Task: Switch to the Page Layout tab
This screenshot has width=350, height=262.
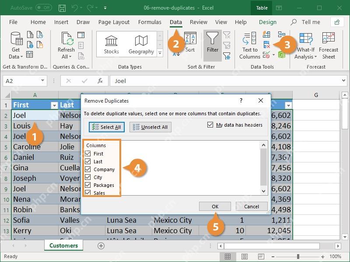Action: tap(114, 22)
